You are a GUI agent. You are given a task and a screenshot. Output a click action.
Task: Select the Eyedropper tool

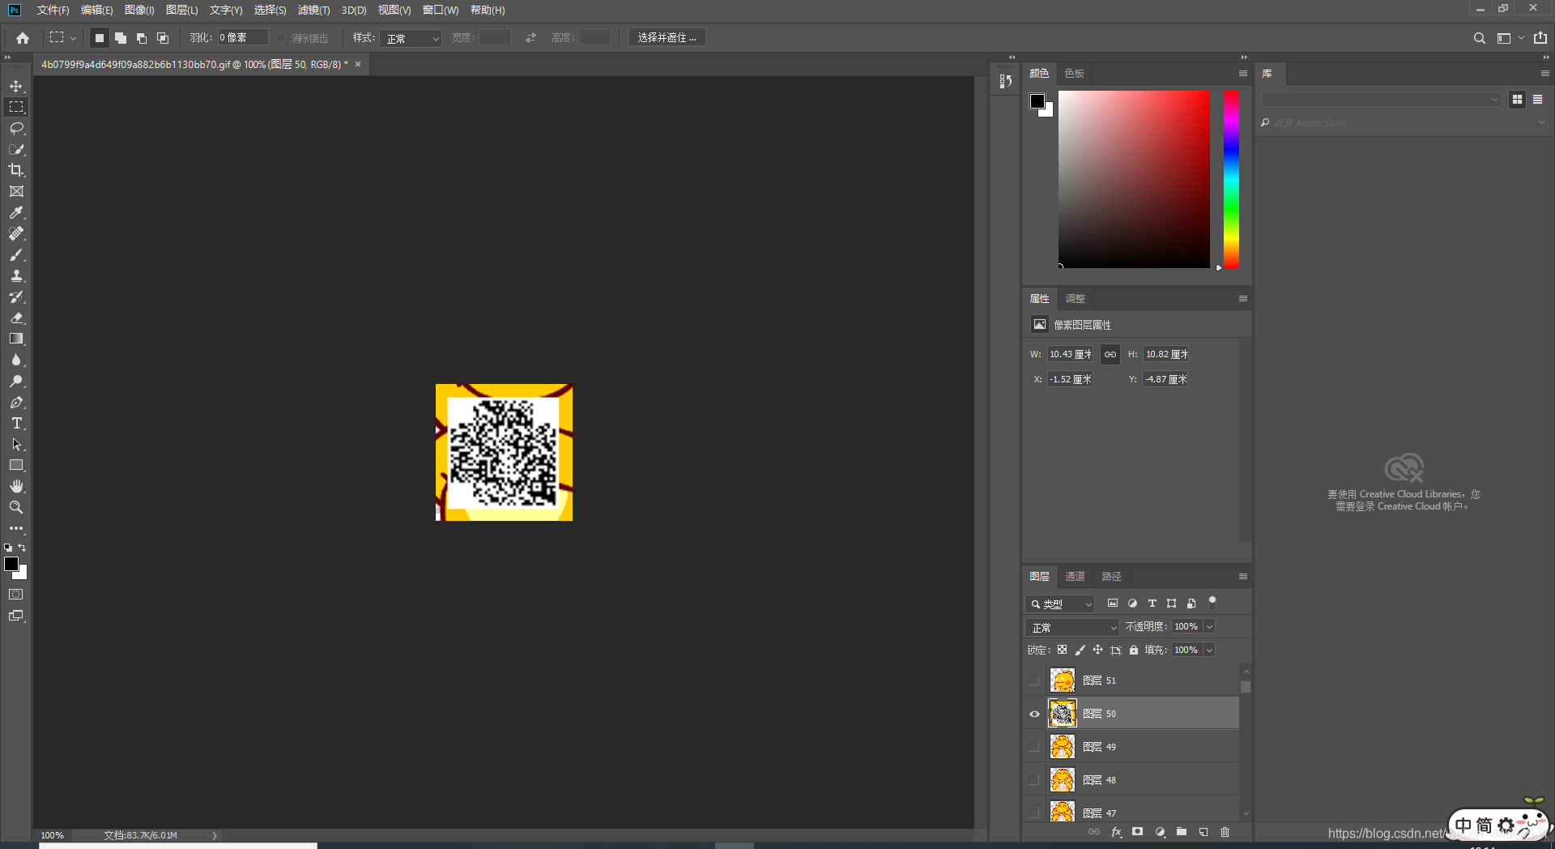tap(16, 212)
